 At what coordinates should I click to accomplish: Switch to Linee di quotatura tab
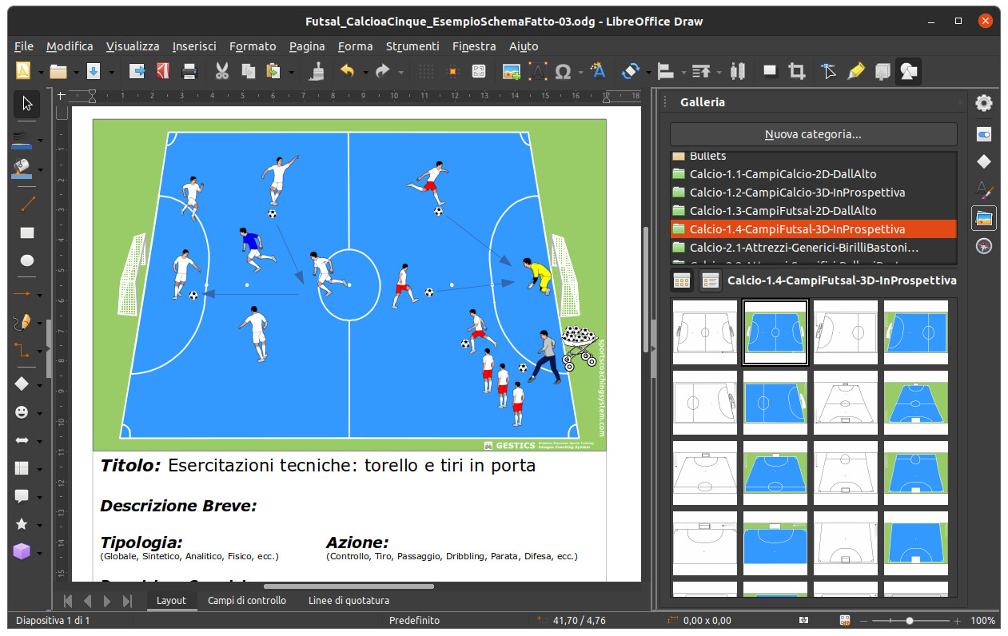(349, 600)
